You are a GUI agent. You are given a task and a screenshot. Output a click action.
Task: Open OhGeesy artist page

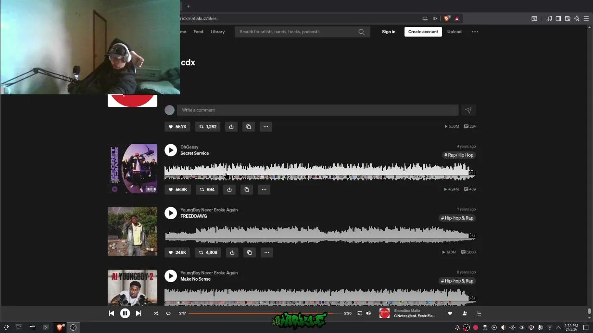click(x=189, y=147)
